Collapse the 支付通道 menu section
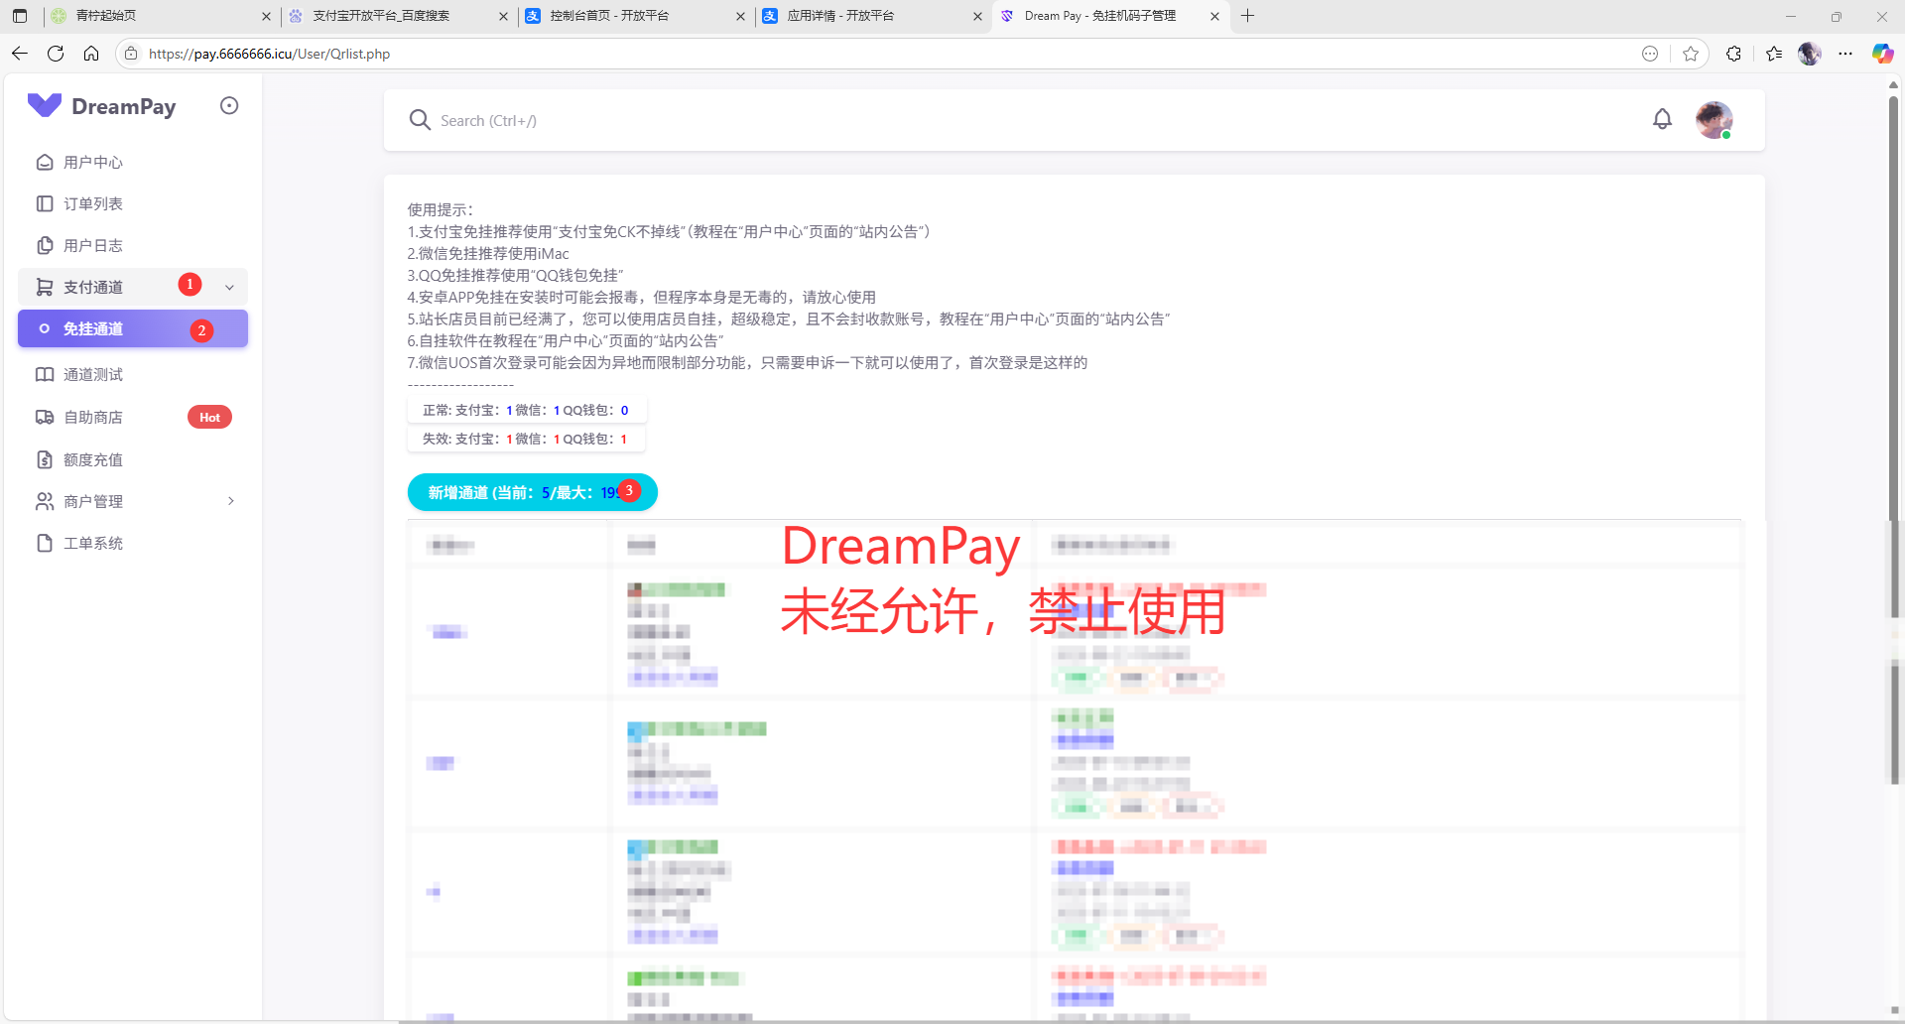This screenshot has height=1024, width=1905. [x=229, y=287]
